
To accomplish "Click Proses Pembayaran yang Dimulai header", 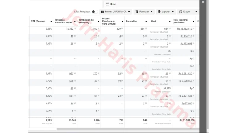I will pos(110,21).
